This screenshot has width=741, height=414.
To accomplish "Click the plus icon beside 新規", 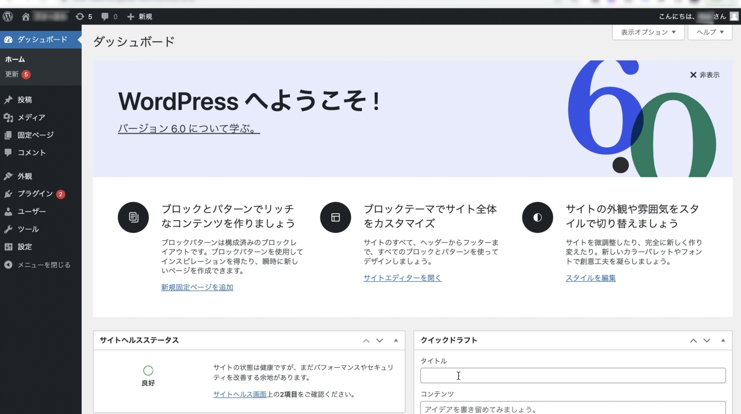I will (x=131, y=17).
